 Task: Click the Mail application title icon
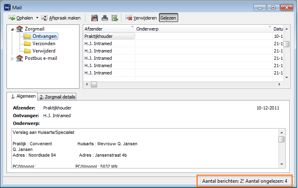pos(7,7)
